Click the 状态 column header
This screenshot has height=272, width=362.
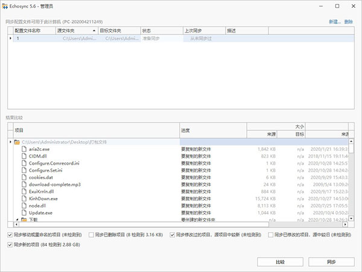160,30
